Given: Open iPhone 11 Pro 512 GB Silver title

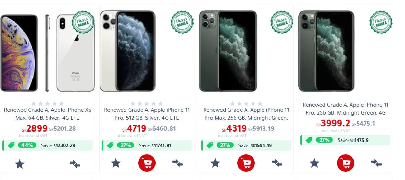Looking at the screenshot, I should coord(147,114).
